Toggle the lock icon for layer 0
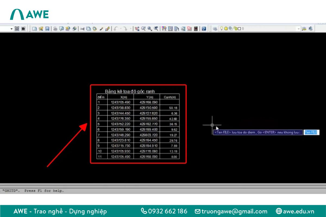Image resolution: width=326 pixels, height=217 pixels. [x=236, y=28]
